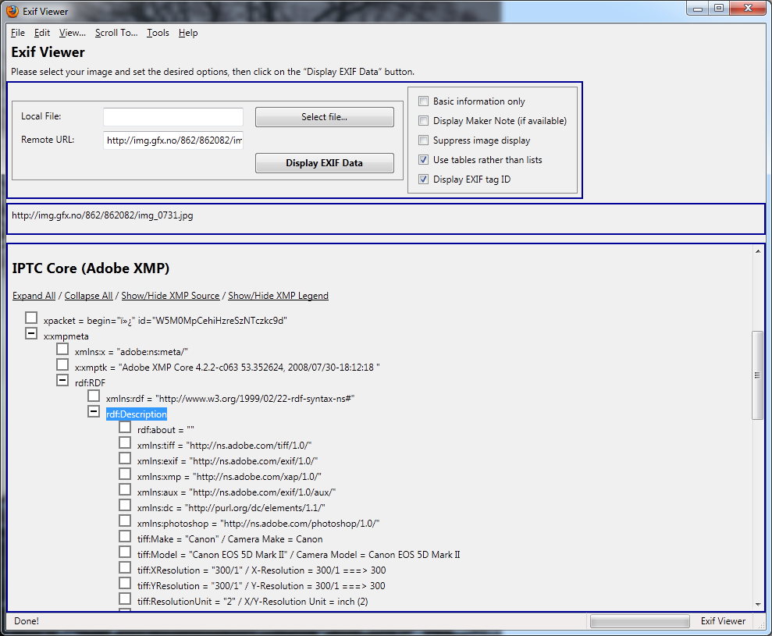Click Show/Hide XMP Legend link

[278, 295]
